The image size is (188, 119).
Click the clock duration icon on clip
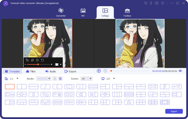tap(37, 60)
